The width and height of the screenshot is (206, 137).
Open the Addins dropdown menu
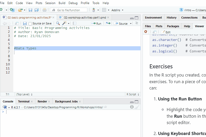[x=117, y=10]
